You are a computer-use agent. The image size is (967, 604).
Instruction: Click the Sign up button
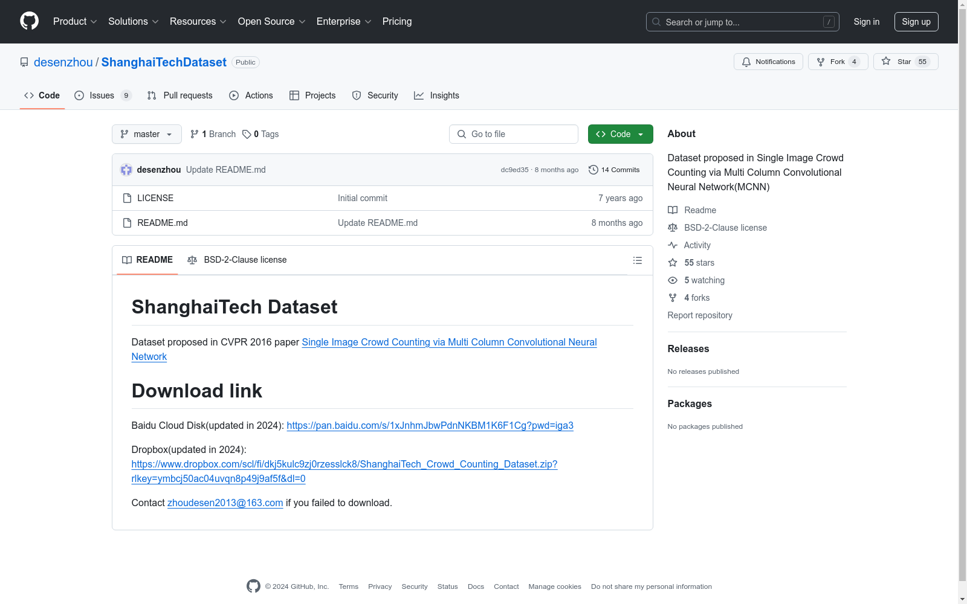(x=916, y=22)
